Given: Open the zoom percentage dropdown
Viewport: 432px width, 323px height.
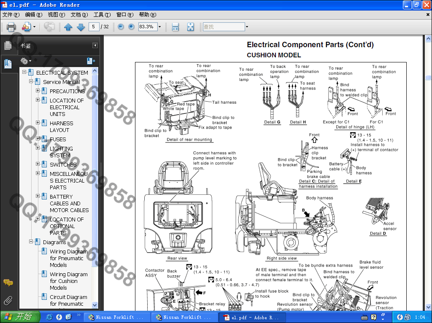Looking at the screenshot, I should [159, 27].
